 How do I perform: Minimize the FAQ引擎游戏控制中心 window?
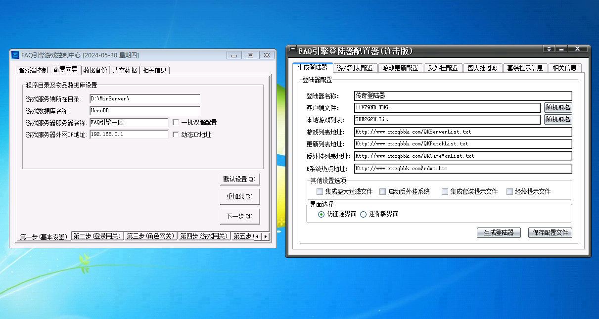(x=234, y=55)
